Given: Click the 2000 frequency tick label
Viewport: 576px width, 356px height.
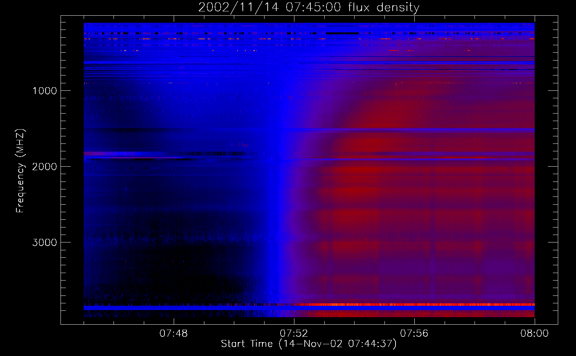Looking at the screenshot, I should coord(44,167).
